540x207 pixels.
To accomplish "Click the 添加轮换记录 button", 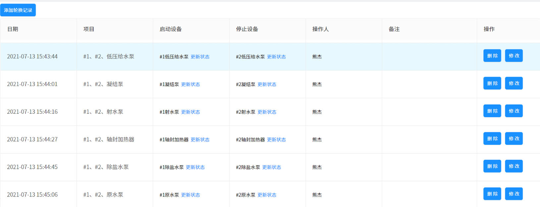I will [x=18, y=10].
